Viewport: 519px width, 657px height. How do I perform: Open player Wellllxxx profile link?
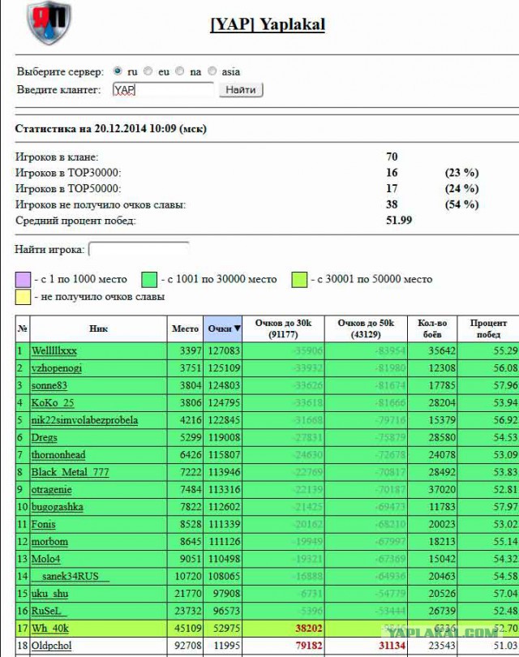pos(54,350)
